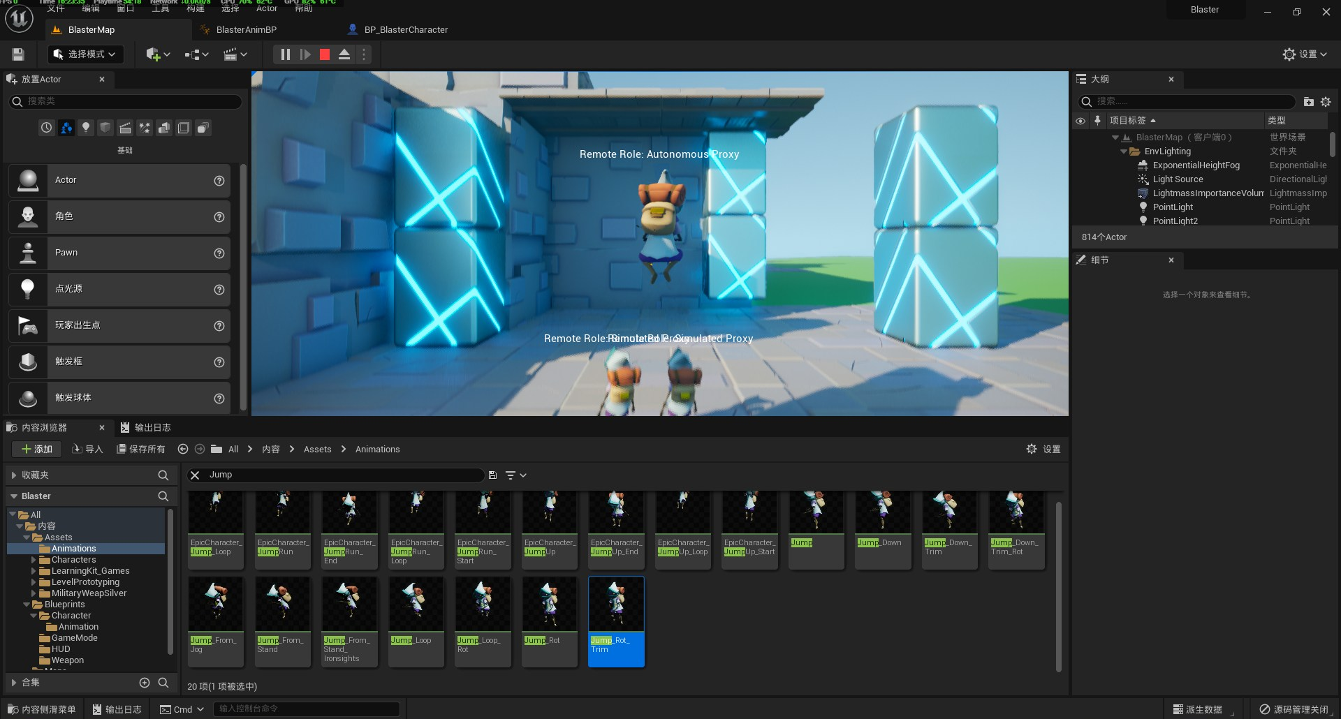Select the 角色 placement entry
1341x719 pixels.
(119, 216)
